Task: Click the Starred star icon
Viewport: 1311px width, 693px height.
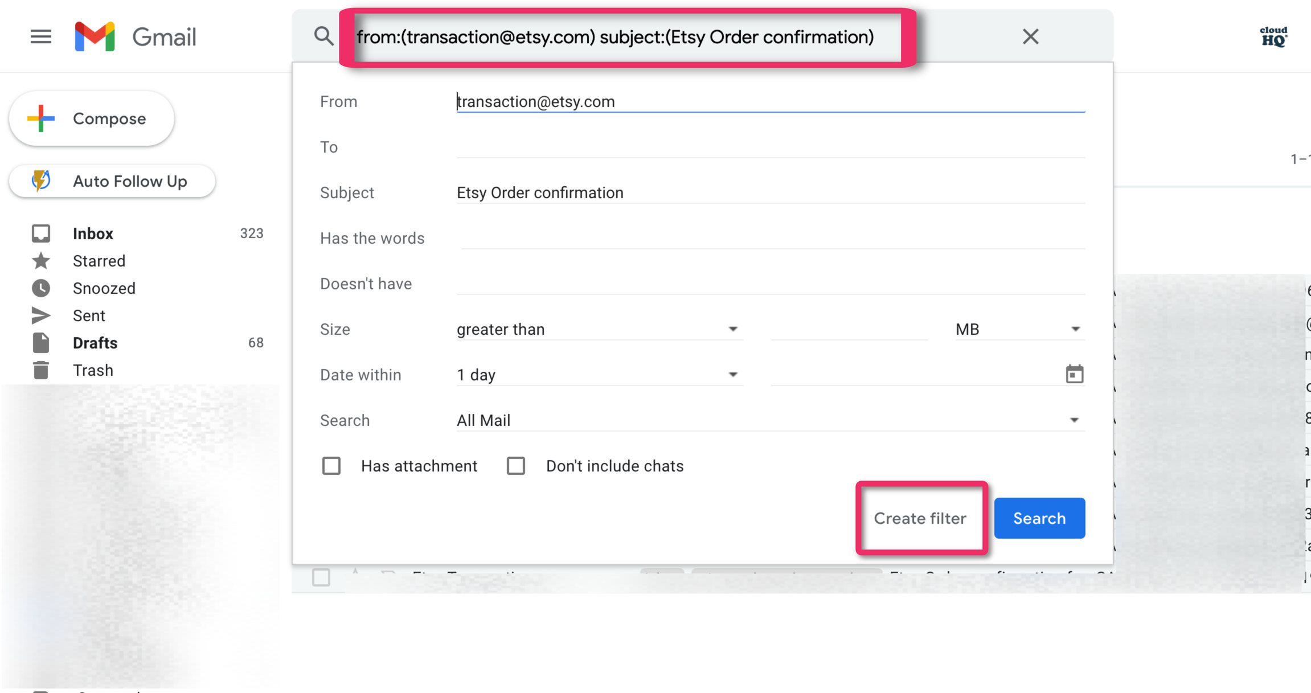Action: pos(41,261)
